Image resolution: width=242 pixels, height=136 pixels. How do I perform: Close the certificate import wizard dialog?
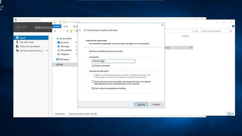click(162, 25)
